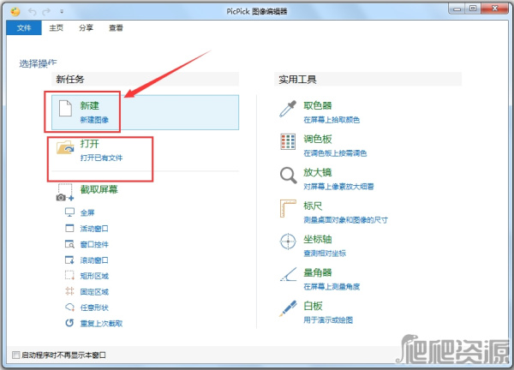Viewport: 514px width, 370px height.
Task: Open the 文件 tab
Action: point(24,28)
